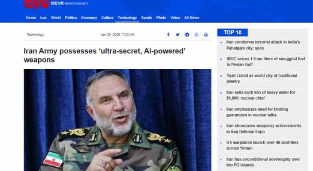View US warplanes airstrikes across Yemen story
The width and height of the screenshot is (313, 171).
click(x=262, y=145)
